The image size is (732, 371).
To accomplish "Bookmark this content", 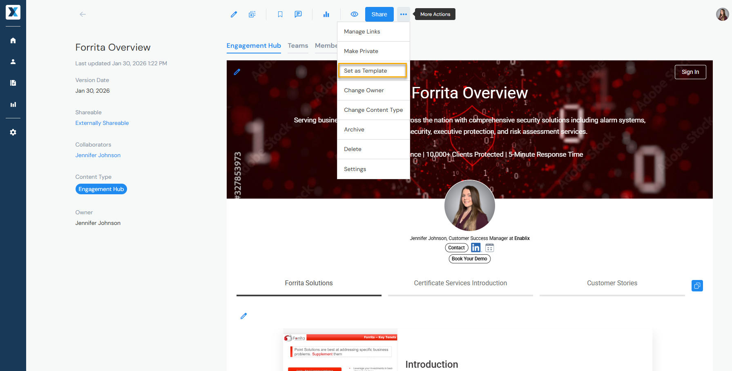I will click(x=280, y=14).
